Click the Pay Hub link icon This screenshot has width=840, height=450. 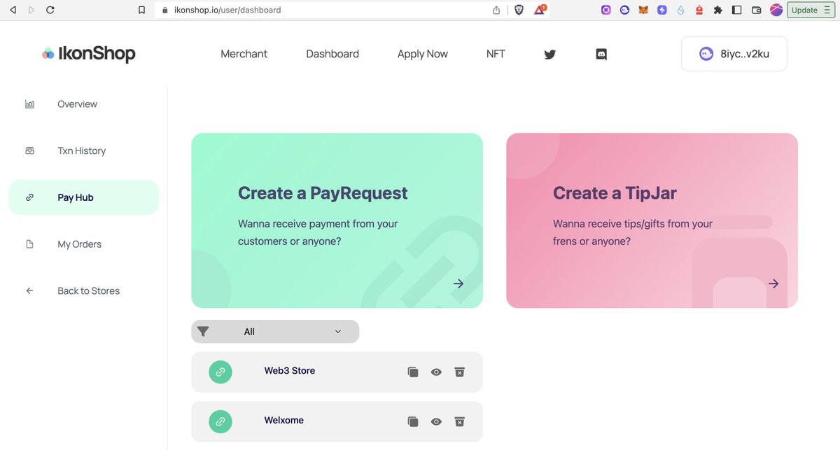point(29,197)
